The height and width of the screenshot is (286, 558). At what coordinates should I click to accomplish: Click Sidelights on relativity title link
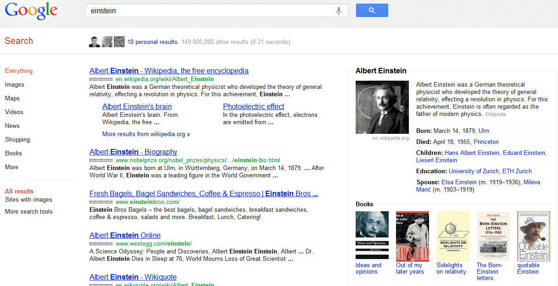451,269
